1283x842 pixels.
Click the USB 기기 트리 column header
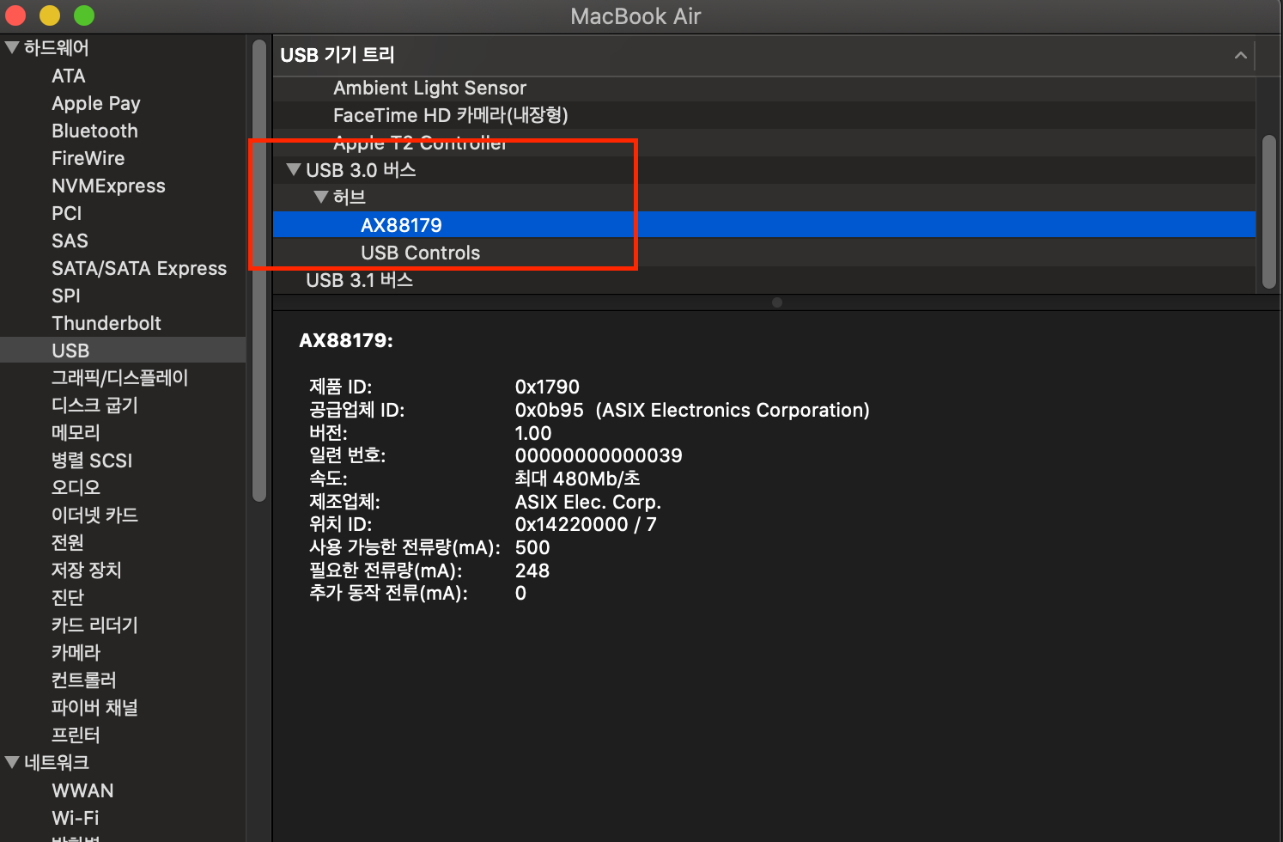click(337, 55)
